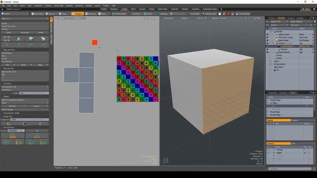This screenshot has width=317, height=178.
Task: Open the Align dropdown in Align and Pack
Action: 41,65
